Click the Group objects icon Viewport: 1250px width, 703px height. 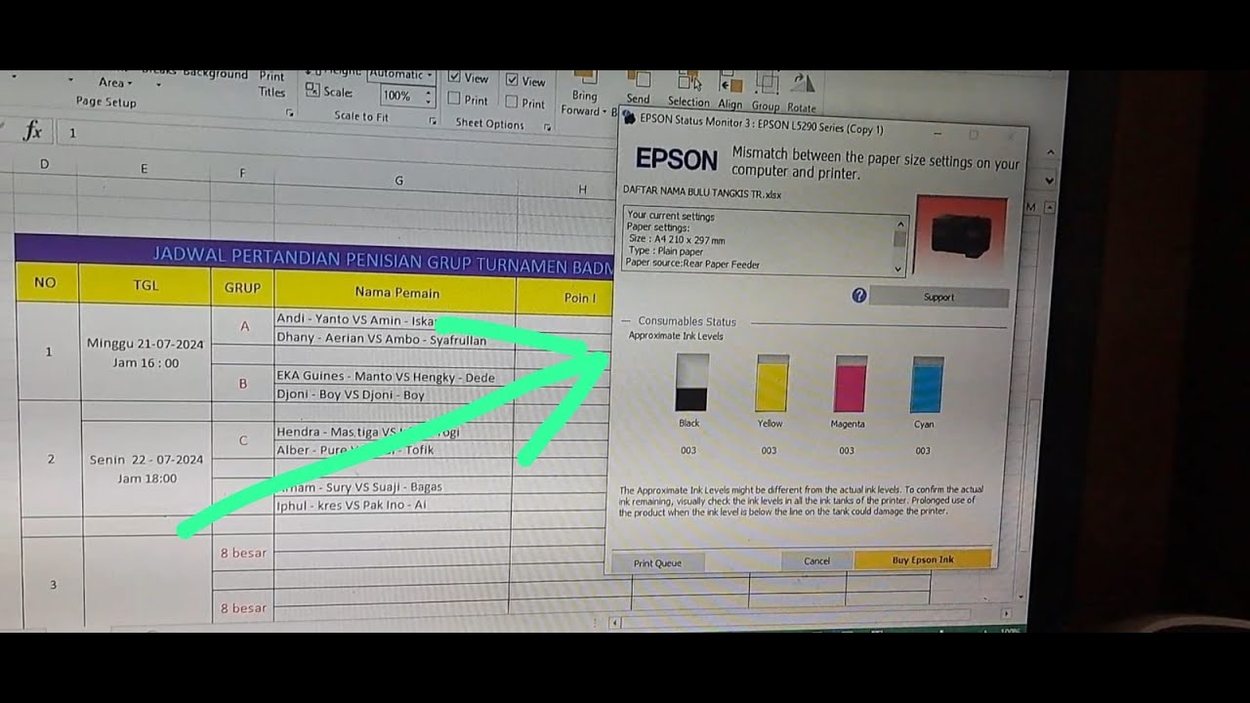pos(767,84)
